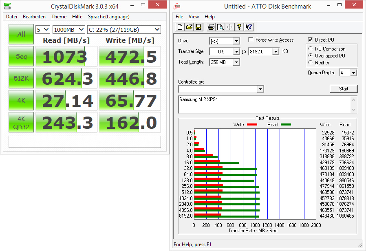Activate the context help pointer icon
366x251 pixels.
(x=249, y=27)
